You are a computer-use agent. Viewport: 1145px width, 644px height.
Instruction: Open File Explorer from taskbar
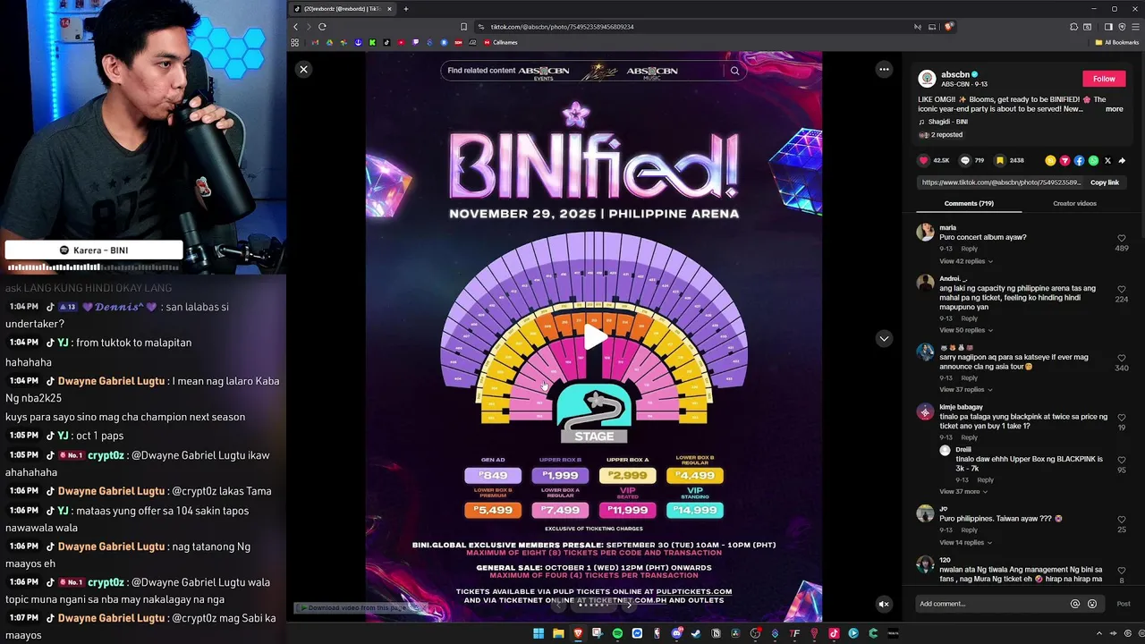pos(558,633)
